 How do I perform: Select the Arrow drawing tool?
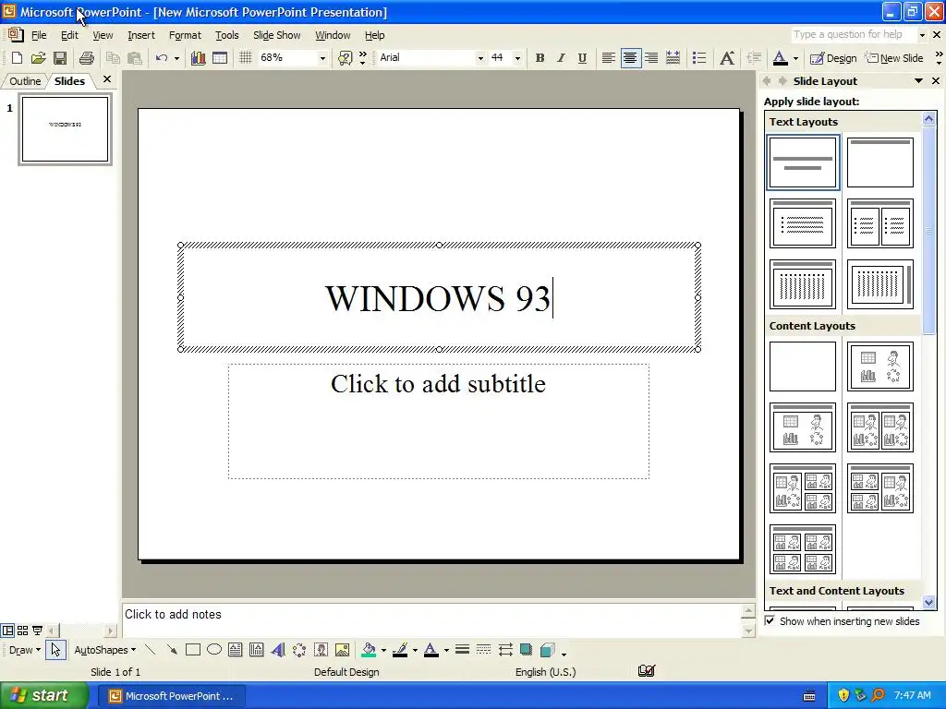(x=172, y=650)
